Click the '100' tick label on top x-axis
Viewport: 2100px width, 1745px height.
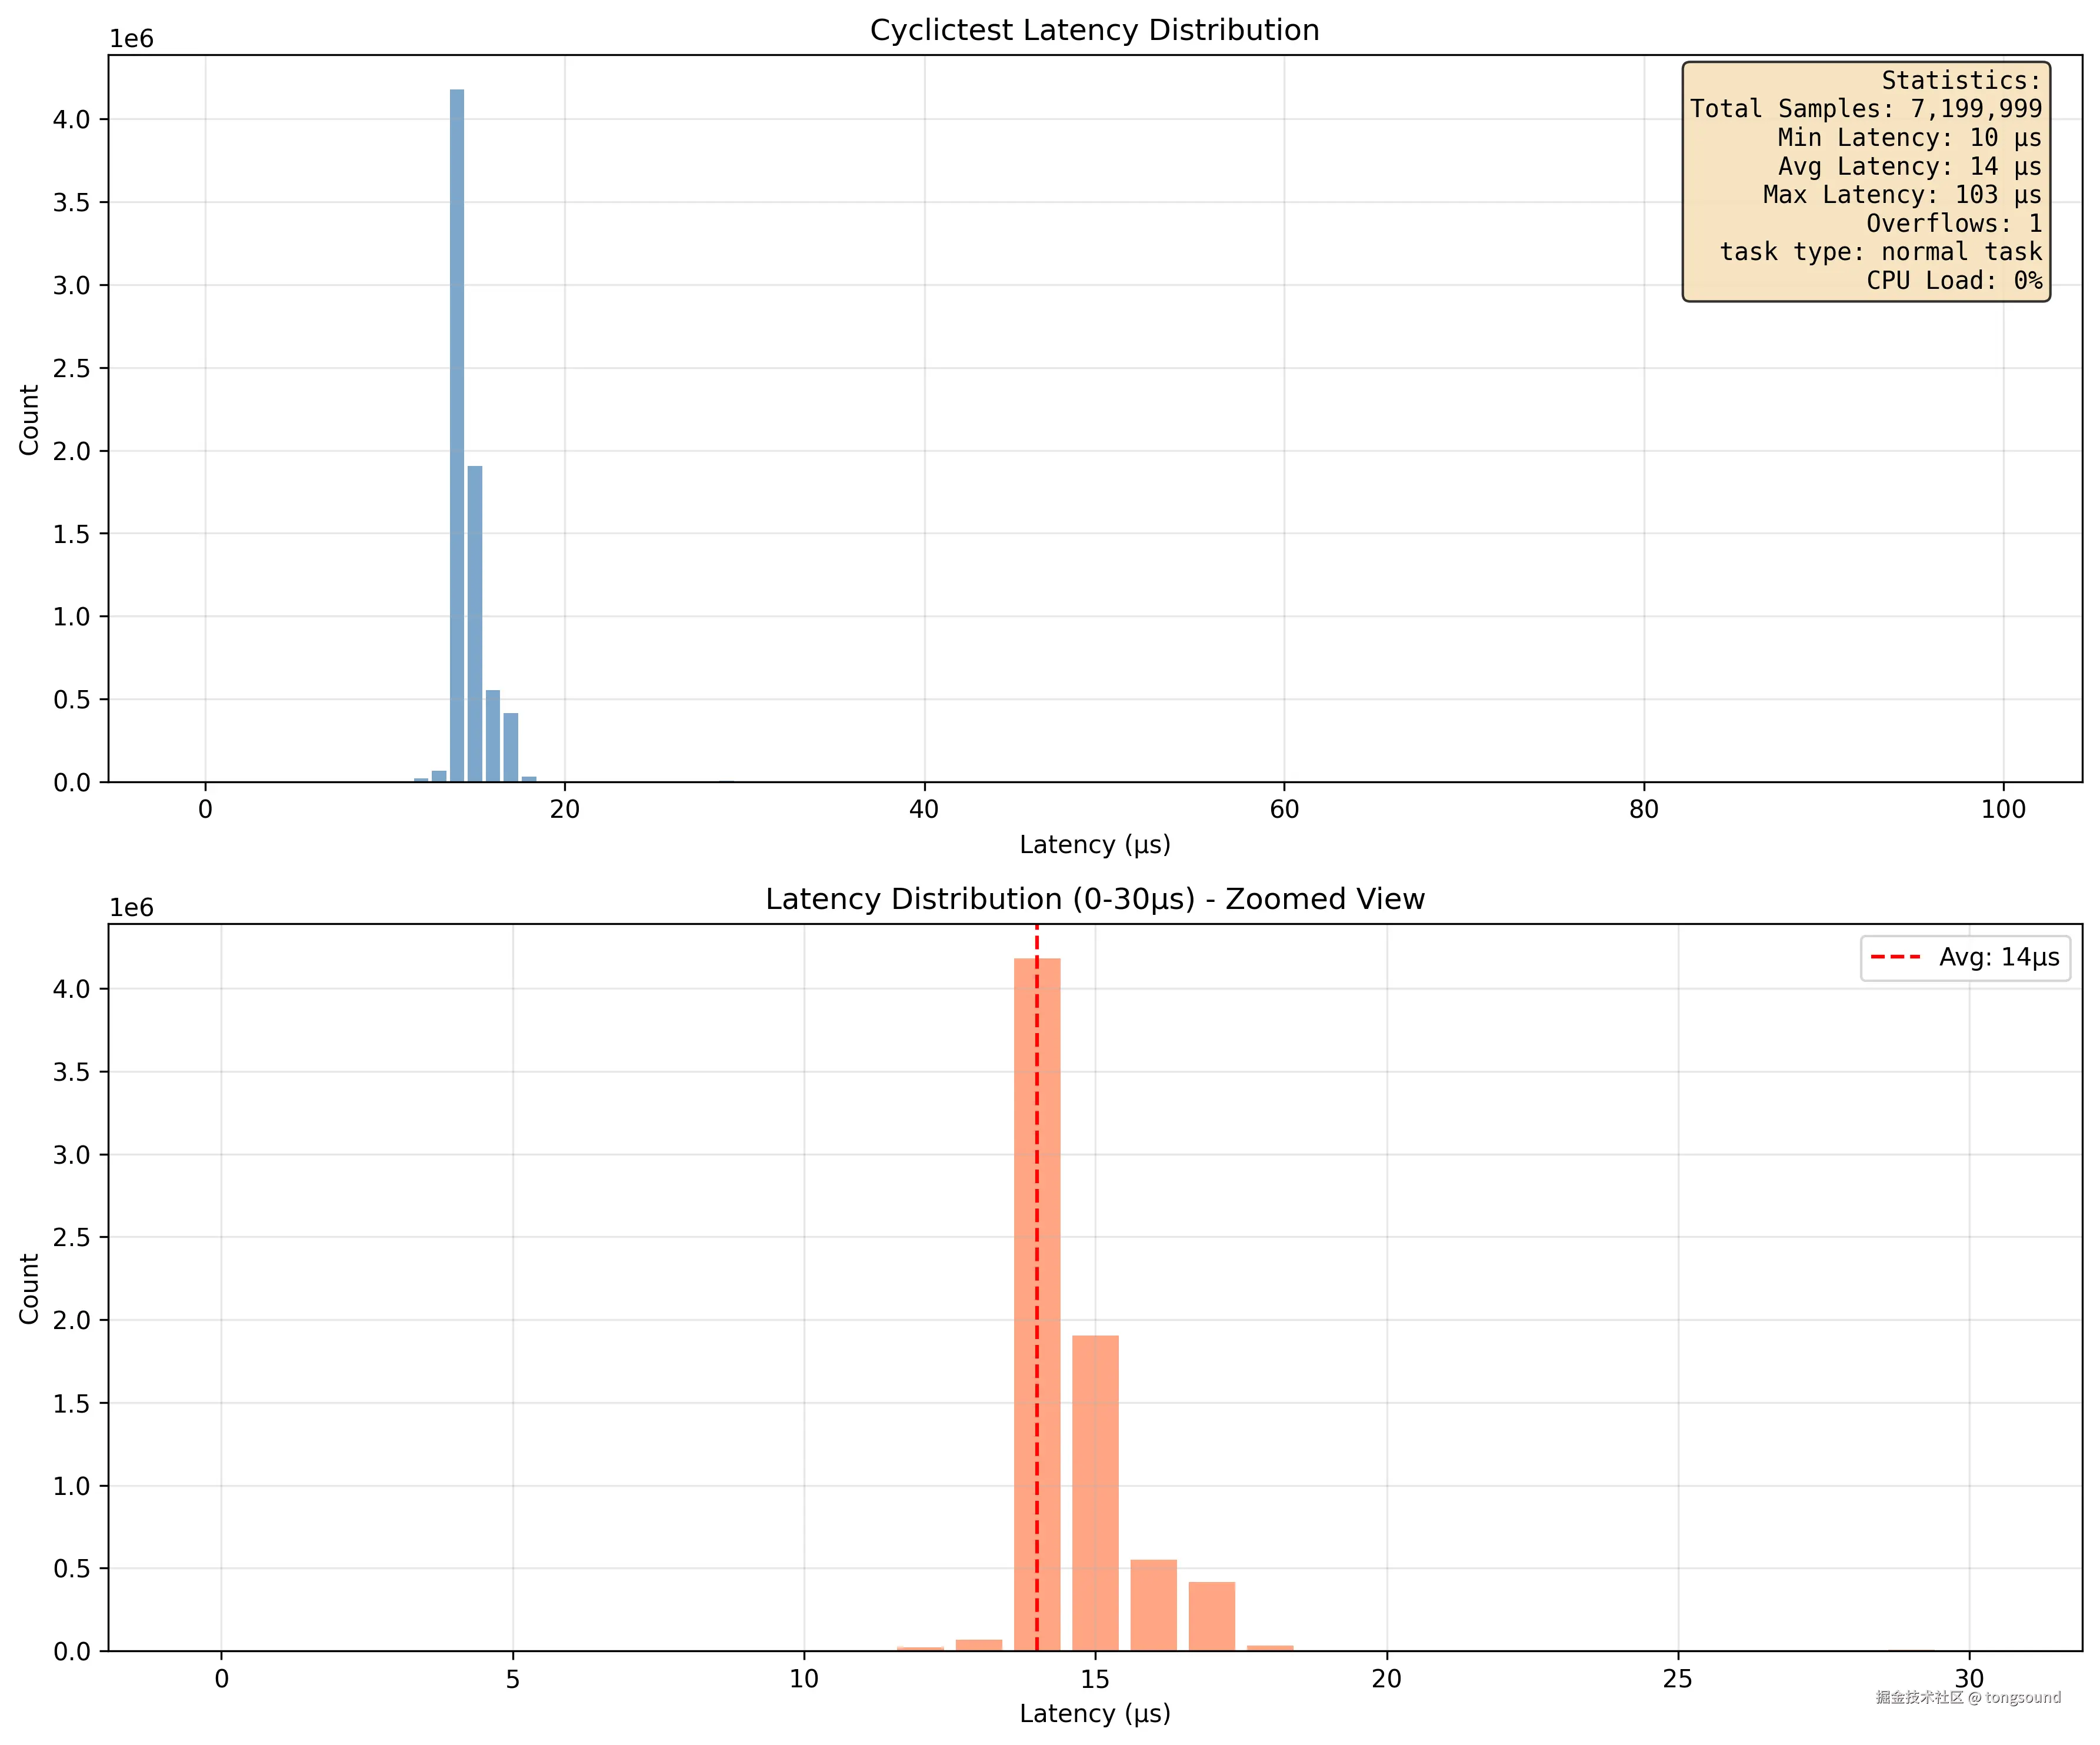click(x=2003, y=810)
